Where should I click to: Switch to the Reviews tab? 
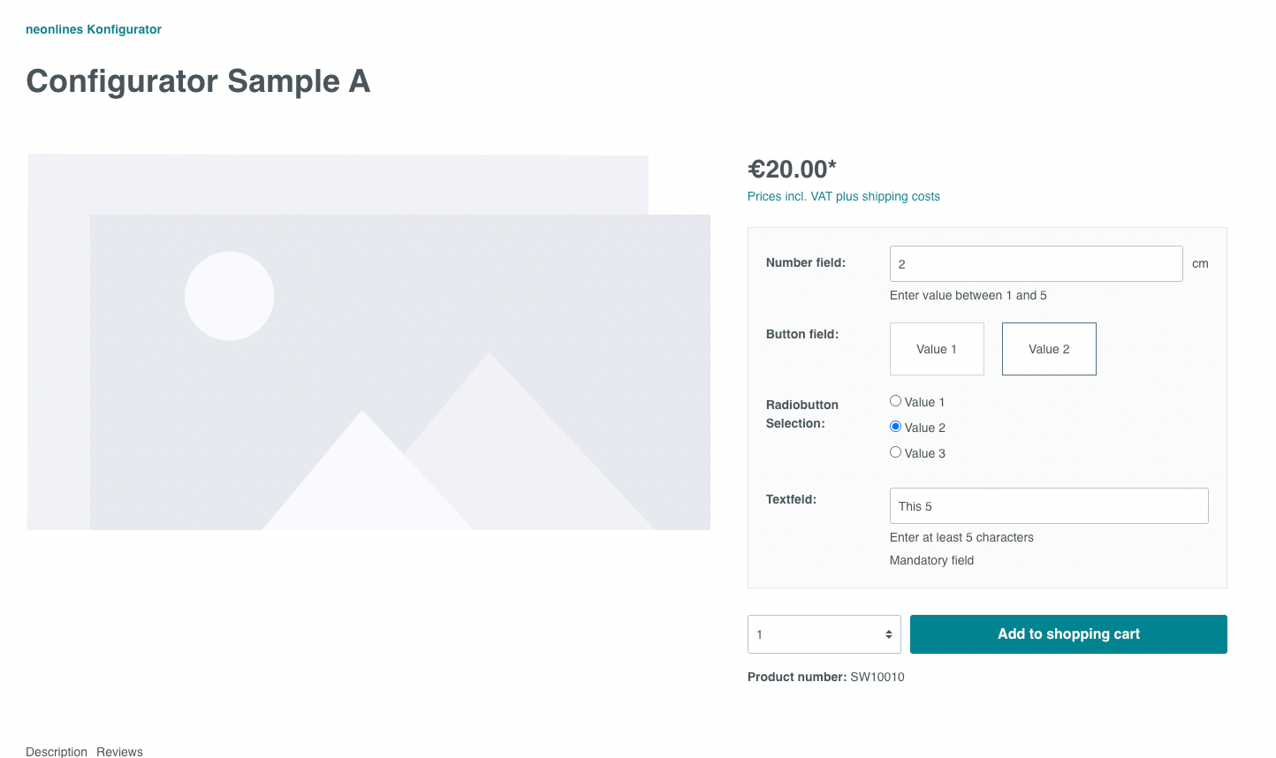[x=119, y=752]
